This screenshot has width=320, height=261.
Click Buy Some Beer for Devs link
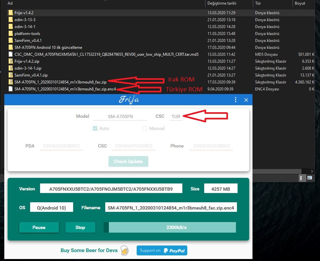coord(89,250)
